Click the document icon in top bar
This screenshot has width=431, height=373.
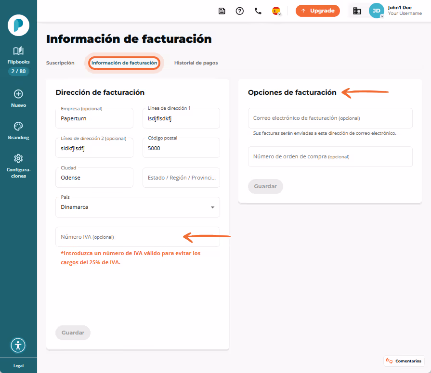point(222,11)
